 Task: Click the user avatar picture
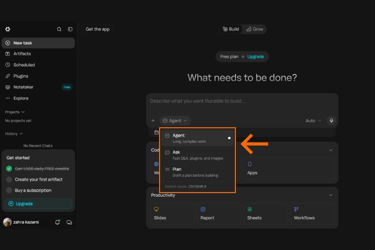click(x=7, y=222)
